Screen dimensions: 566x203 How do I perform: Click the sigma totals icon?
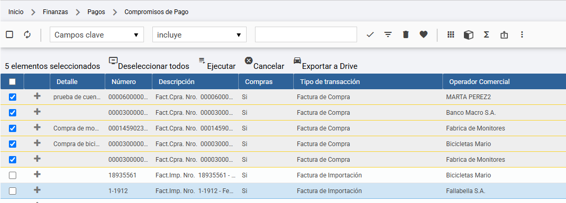486,34
